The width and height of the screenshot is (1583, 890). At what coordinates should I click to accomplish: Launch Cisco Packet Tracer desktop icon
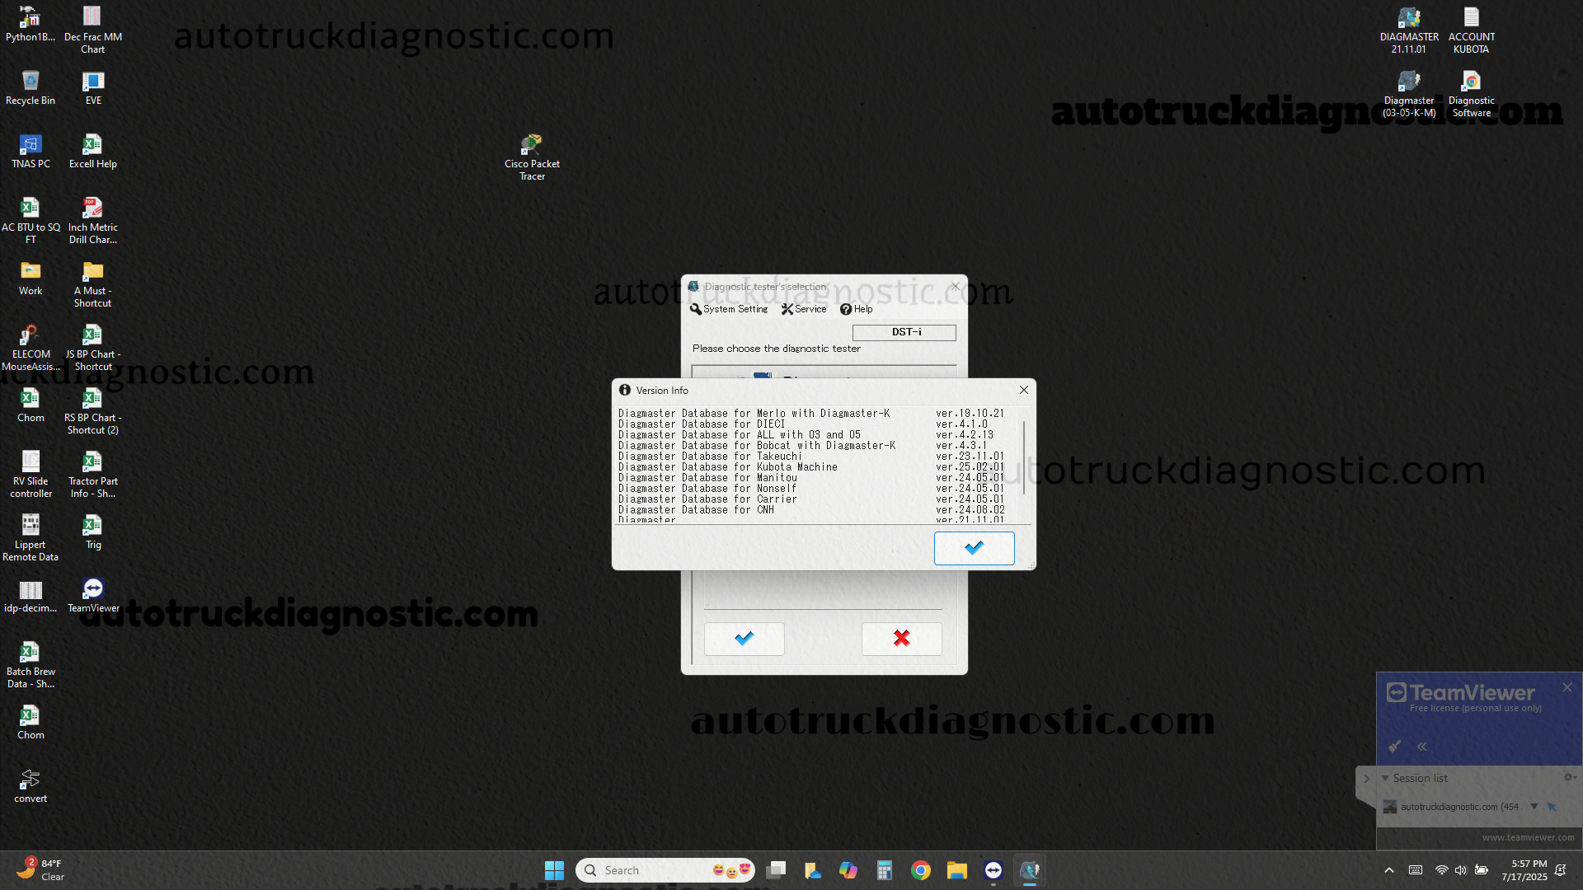pos(532,145)
